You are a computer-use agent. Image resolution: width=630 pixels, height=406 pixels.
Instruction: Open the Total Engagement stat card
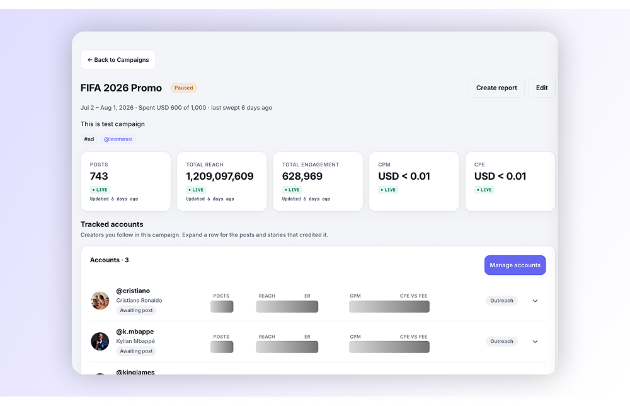tap(318, 182)
